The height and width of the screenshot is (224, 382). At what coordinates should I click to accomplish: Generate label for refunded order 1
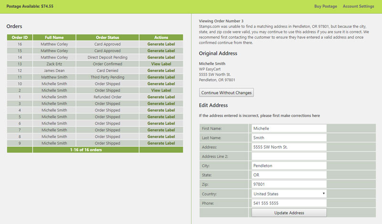coord(161,97)
